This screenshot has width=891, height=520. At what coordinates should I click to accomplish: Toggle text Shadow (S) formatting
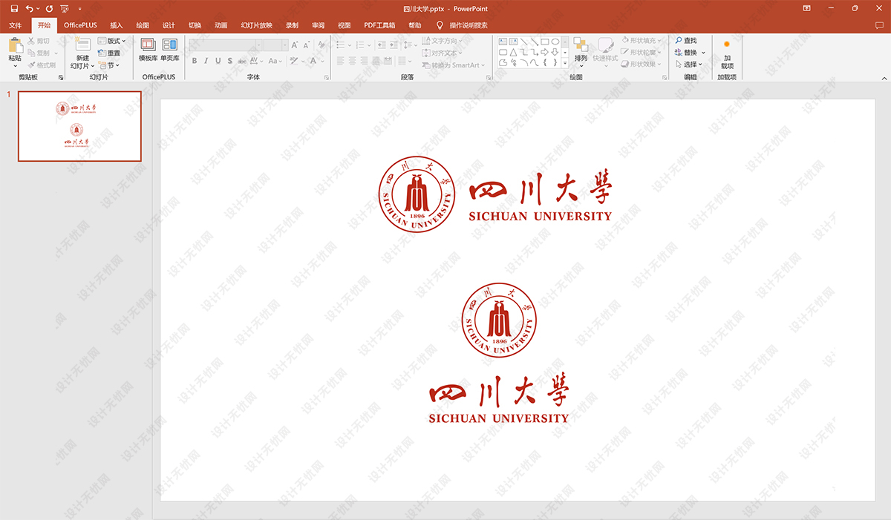click(x=230, y=61)
